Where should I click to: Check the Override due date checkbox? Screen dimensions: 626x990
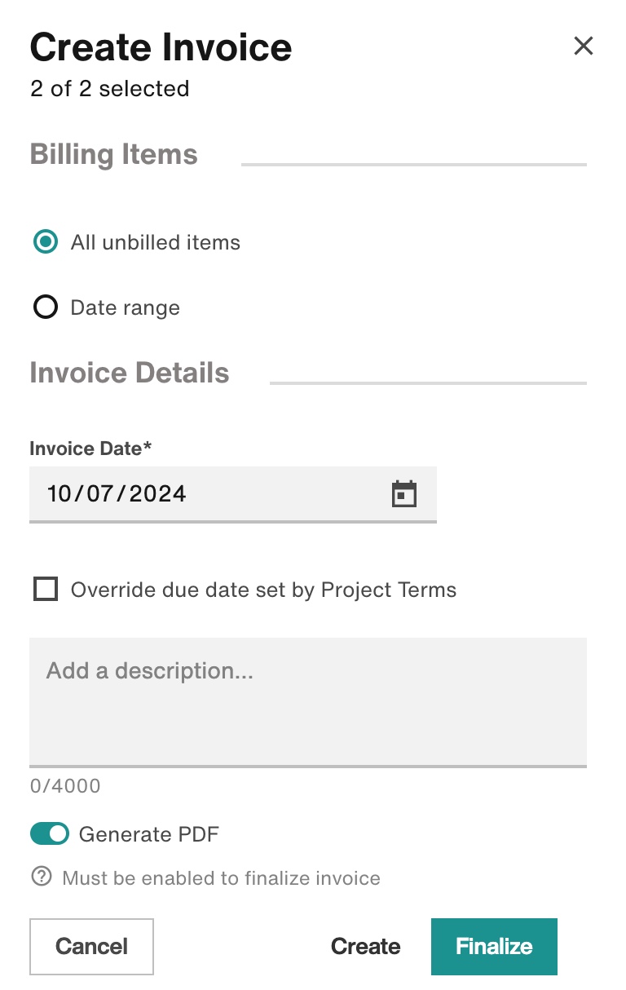tap(46, 589)
